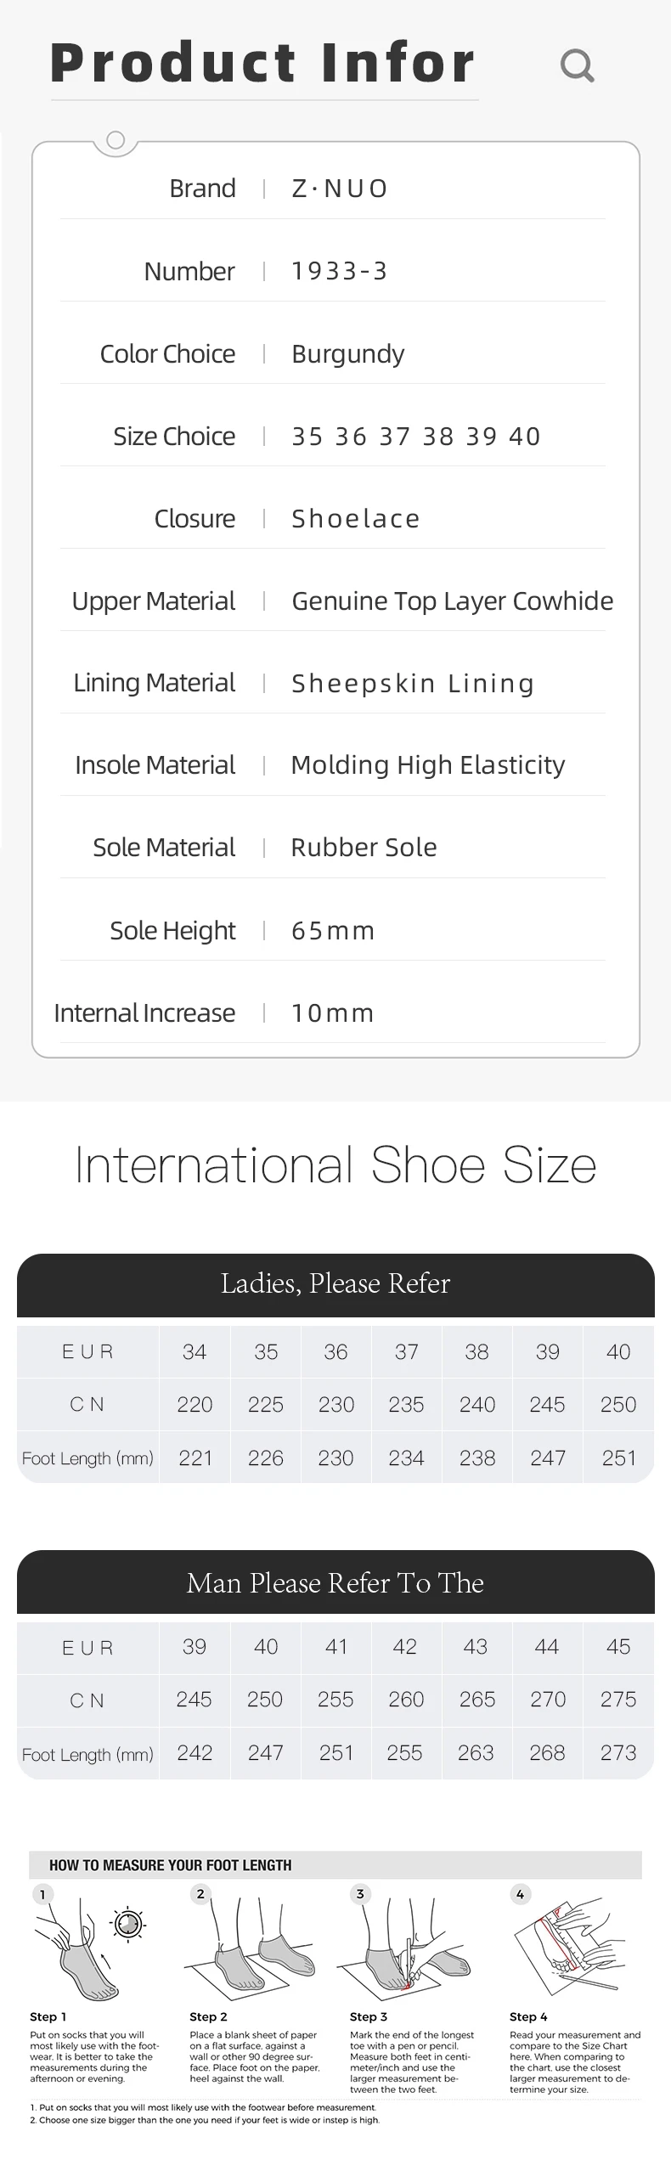Click the Genuine Top Layer Cowhide text
The height and width of the screenshot is (2171, 671).
[452, 601]
